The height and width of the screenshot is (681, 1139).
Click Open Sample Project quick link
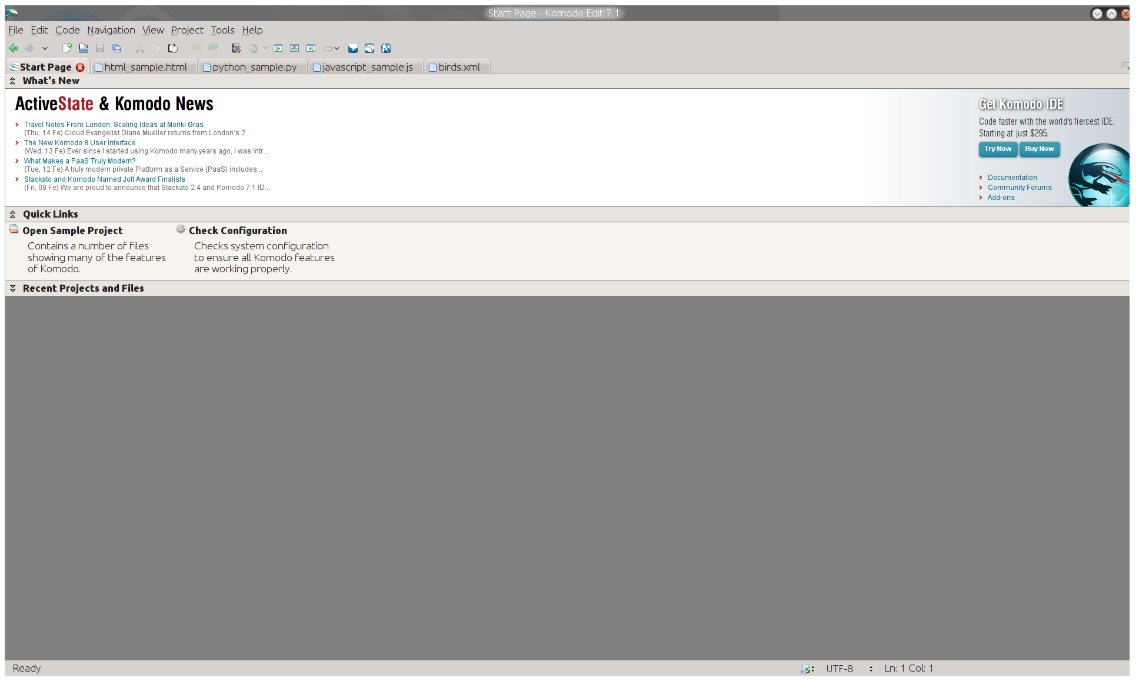pos(72,231)
